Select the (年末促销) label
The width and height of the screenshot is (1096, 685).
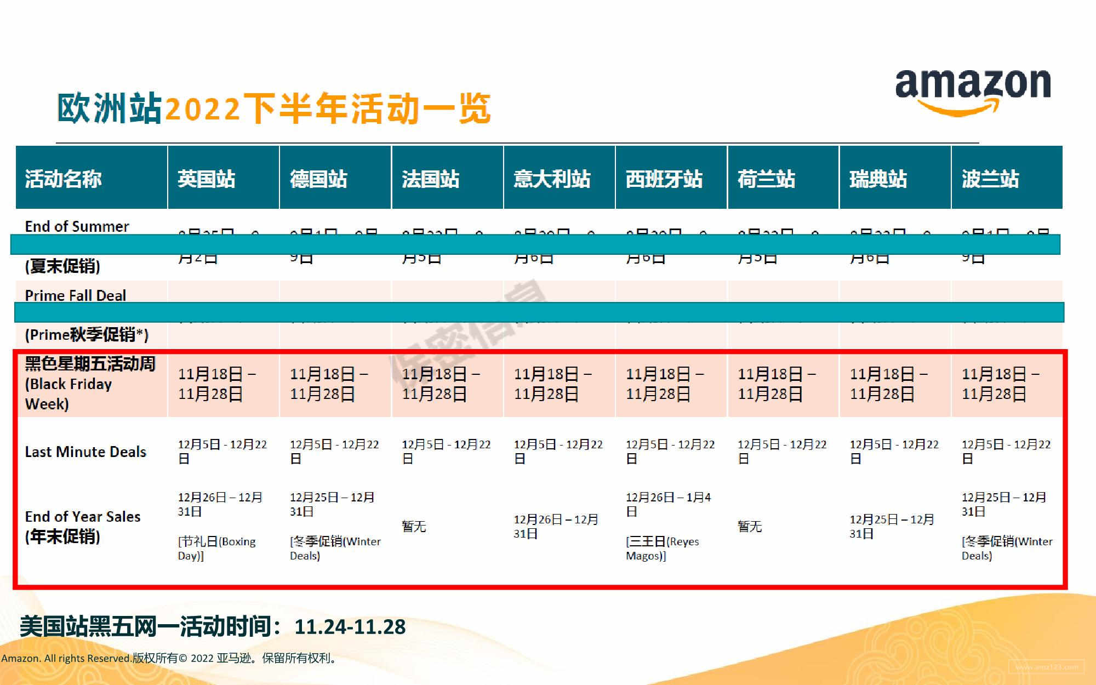point(62,536)
